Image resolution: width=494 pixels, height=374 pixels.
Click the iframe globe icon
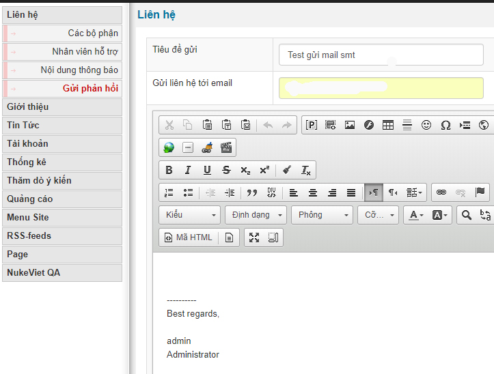click(484, 125)
